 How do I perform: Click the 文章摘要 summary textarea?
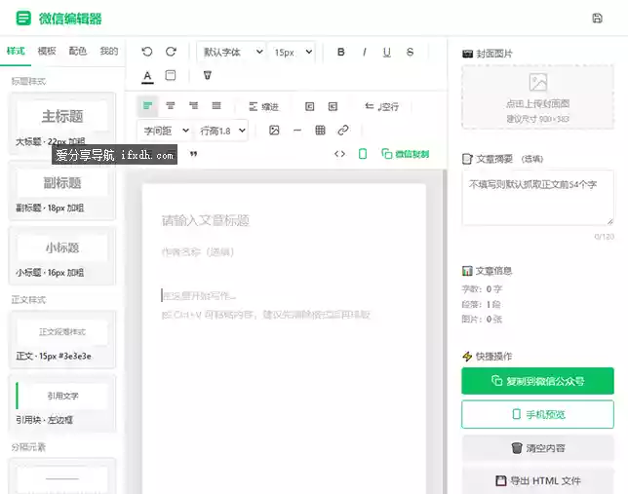click(537, 198)
